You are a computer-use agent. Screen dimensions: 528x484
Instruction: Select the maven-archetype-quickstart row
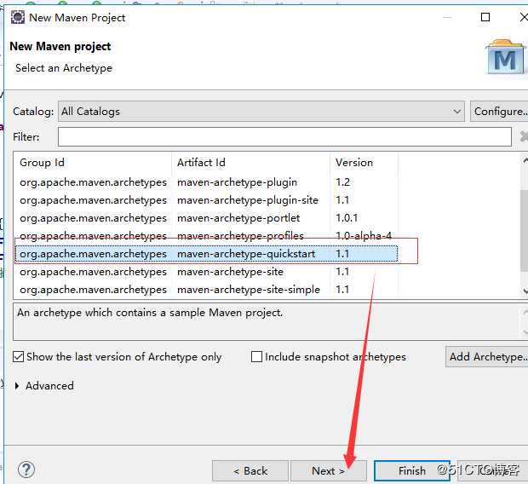pos(206,254)
